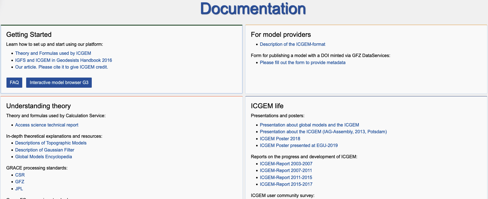Open the IAG-Assembly 2013 Potsdam presentation
Viewport: 488px width, 199px height.
click(x=323, y=132)
